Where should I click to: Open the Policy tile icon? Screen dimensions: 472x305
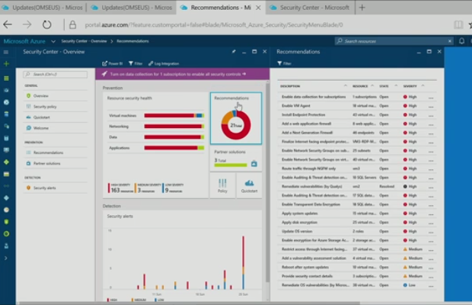pos(222,186)
